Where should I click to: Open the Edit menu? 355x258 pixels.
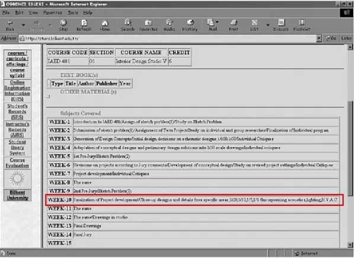tap(19, 12)
